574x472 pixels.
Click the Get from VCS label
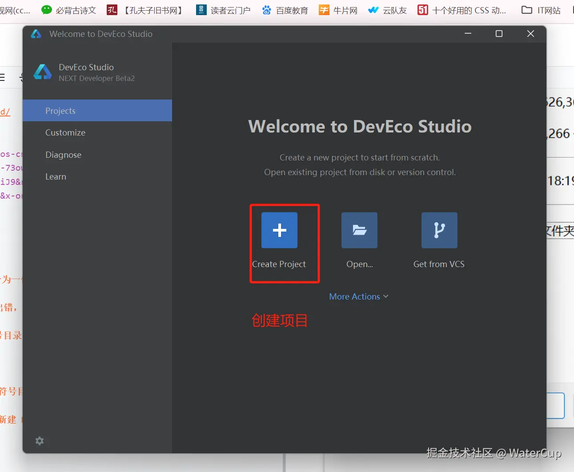tap(439, 264)
